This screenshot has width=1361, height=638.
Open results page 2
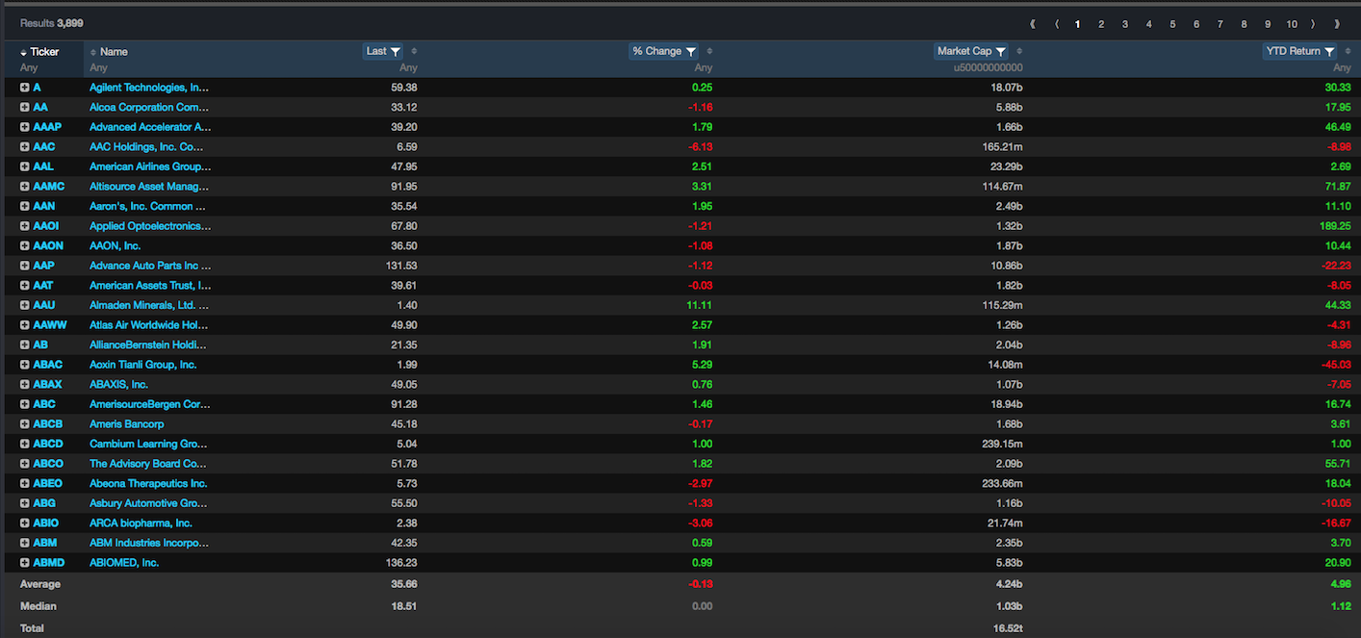click(x=1101, y=24)
